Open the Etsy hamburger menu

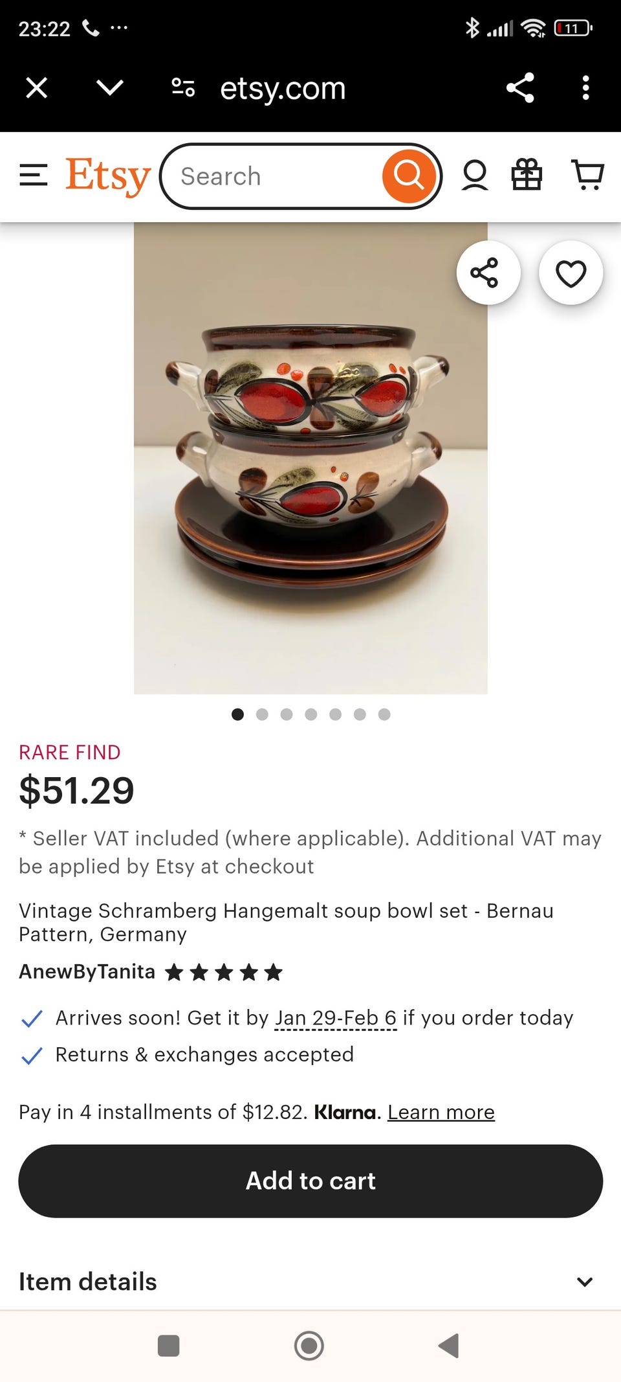coord(34,176)
